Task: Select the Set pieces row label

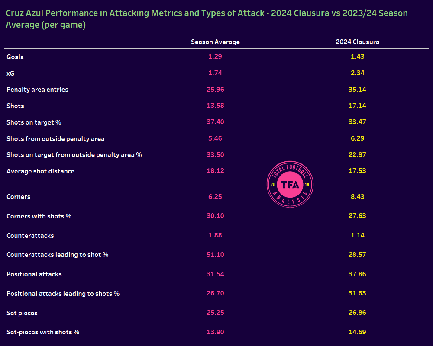Action: pyautogui.click(x=22, y=313)
